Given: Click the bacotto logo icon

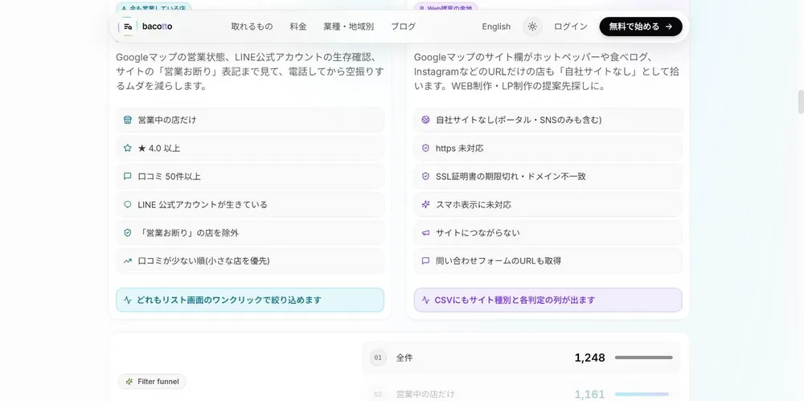Looking at the screenshot, I should (127, 27).
